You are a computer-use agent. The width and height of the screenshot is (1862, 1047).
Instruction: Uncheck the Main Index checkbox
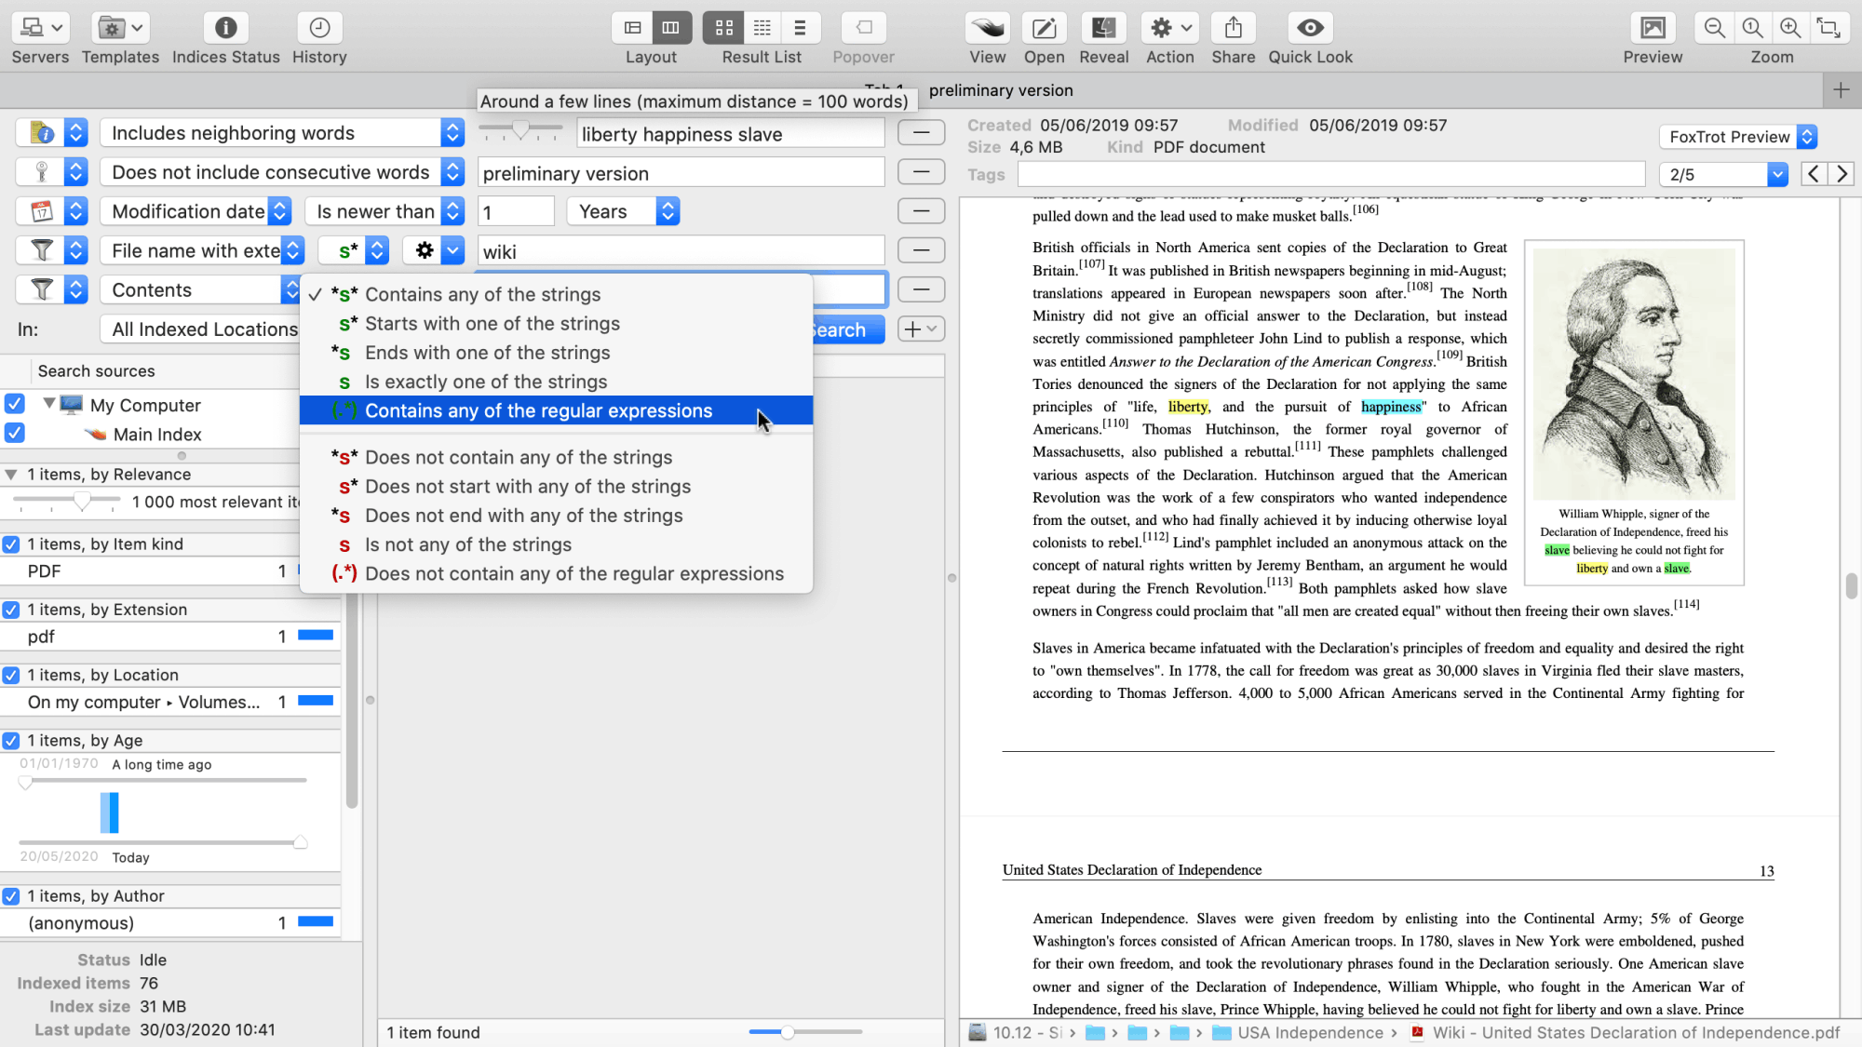pos(14,433)
